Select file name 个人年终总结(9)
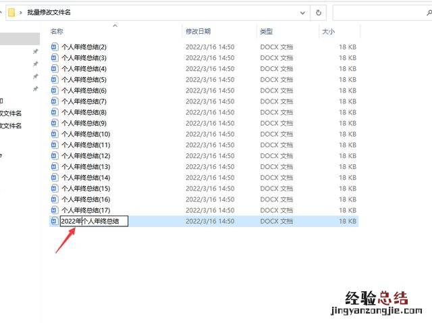 point(84,123)
